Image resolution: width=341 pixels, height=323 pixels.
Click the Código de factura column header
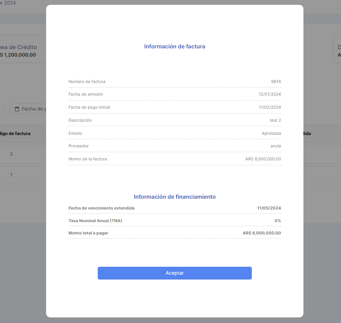(x=16, y=134)
